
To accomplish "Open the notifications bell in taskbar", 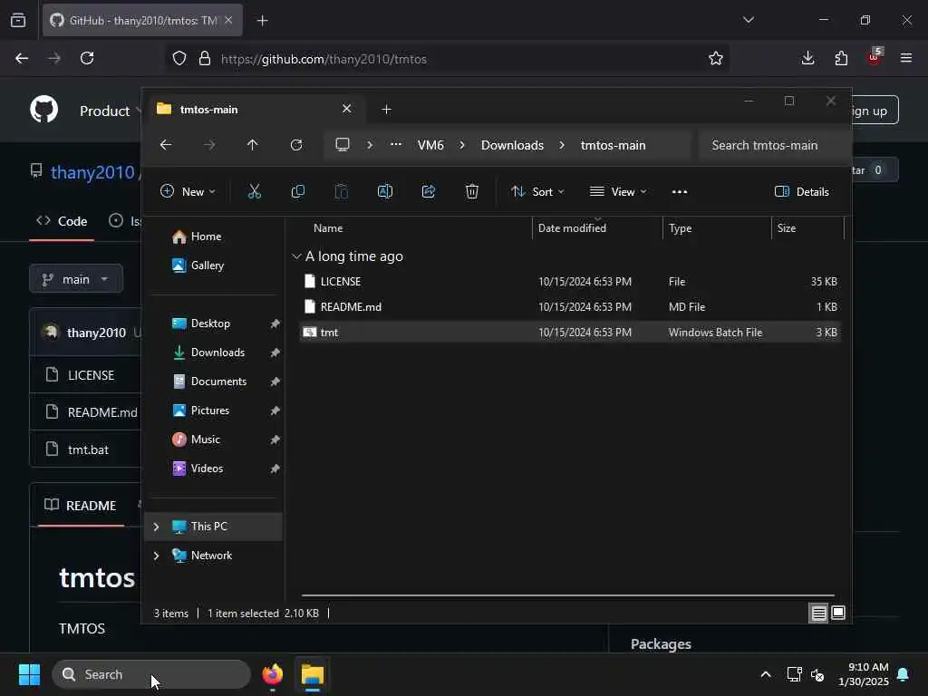I will pyautogui.click(x=904, y=674).
